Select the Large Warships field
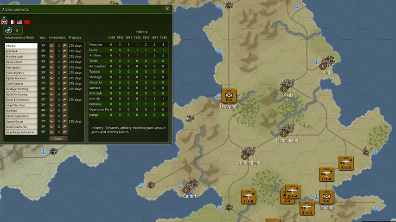 point(21,105)
